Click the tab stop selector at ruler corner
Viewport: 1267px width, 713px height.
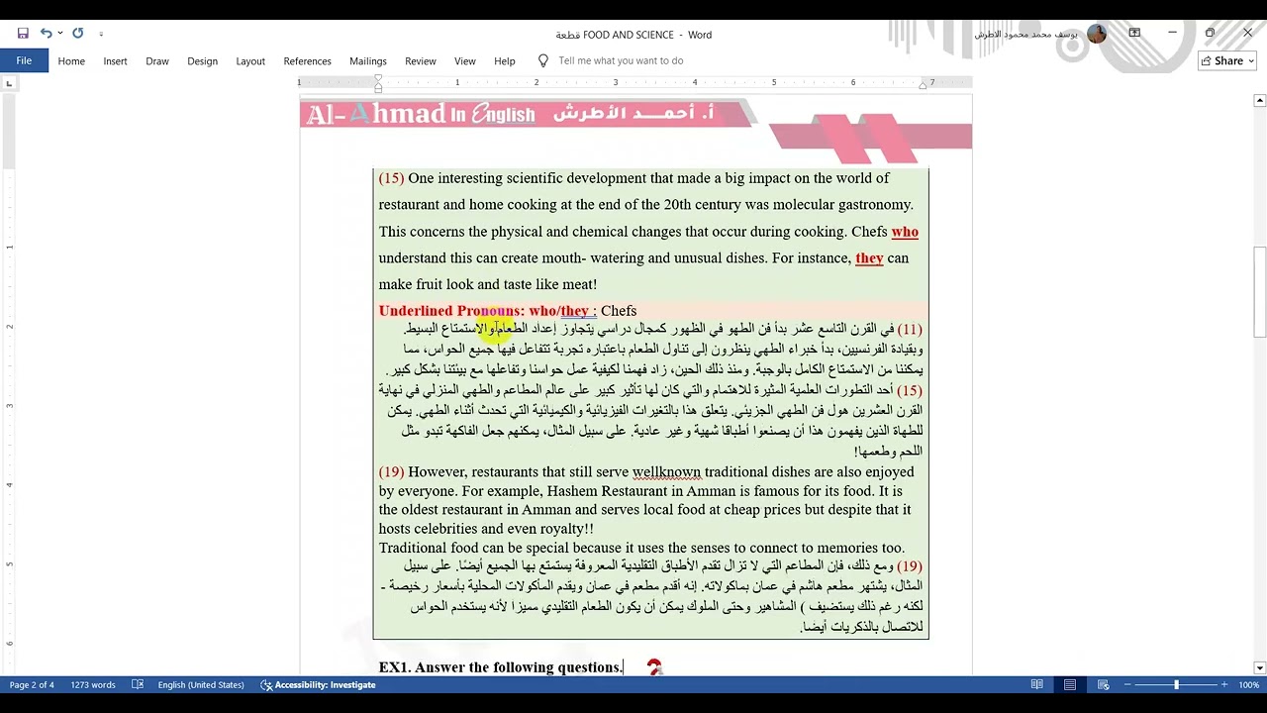coord(9,83)
